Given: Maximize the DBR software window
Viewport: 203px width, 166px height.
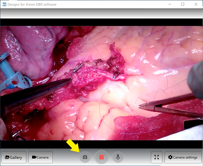Looking at the screenshot, I should point(183,4).
